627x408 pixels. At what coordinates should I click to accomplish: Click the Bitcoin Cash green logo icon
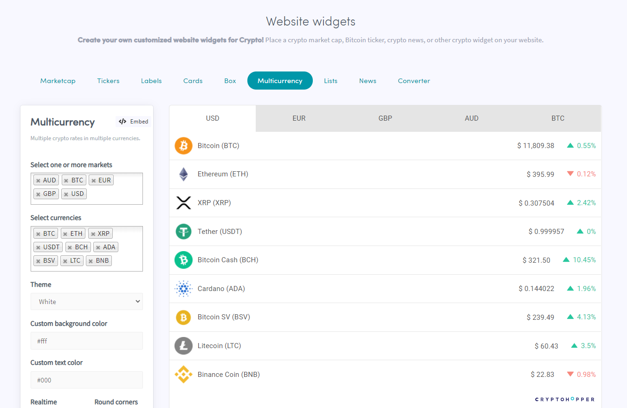click(x=183, y=260)
